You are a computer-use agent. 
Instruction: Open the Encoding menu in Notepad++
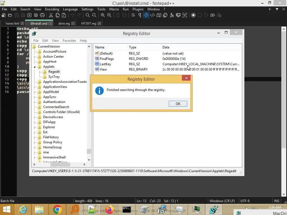pos(52,9)
